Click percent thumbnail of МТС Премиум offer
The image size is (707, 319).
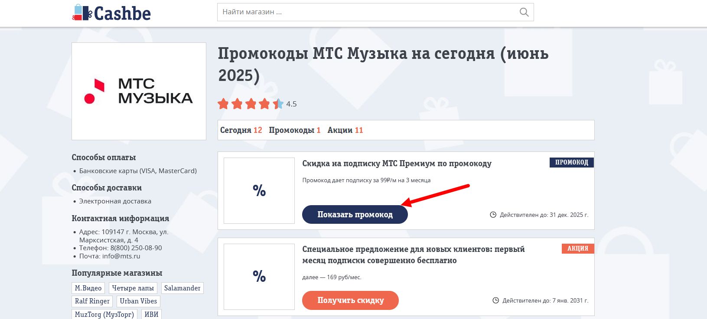pyautogui.click(x=259, y=190)
